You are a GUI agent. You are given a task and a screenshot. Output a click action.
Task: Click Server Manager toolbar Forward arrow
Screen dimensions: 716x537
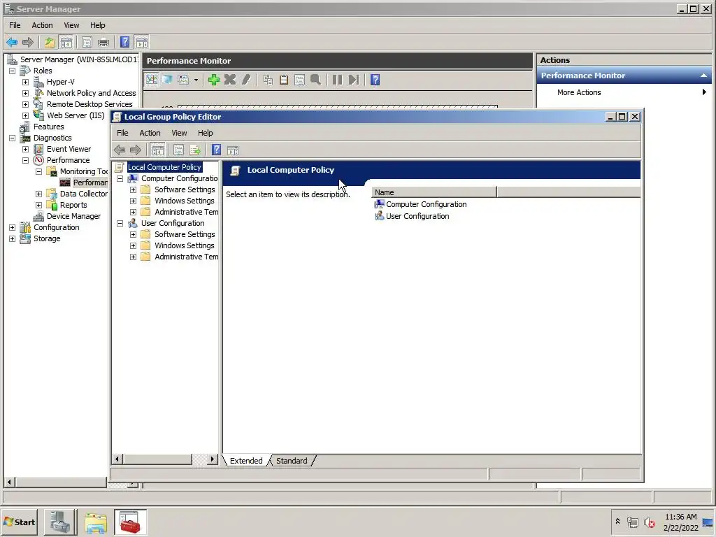point(28,43)
